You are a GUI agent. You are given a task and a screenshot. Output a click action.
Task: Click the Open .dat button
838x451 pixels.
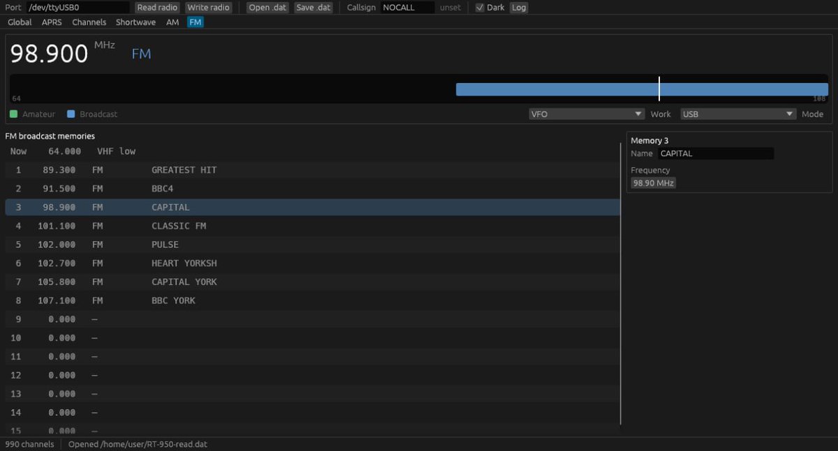click(267, 8)
